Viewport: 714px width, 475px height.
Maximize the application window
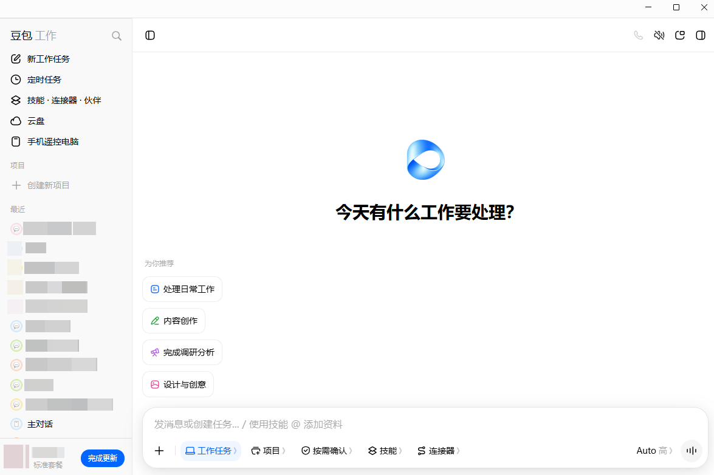[676, 7]
